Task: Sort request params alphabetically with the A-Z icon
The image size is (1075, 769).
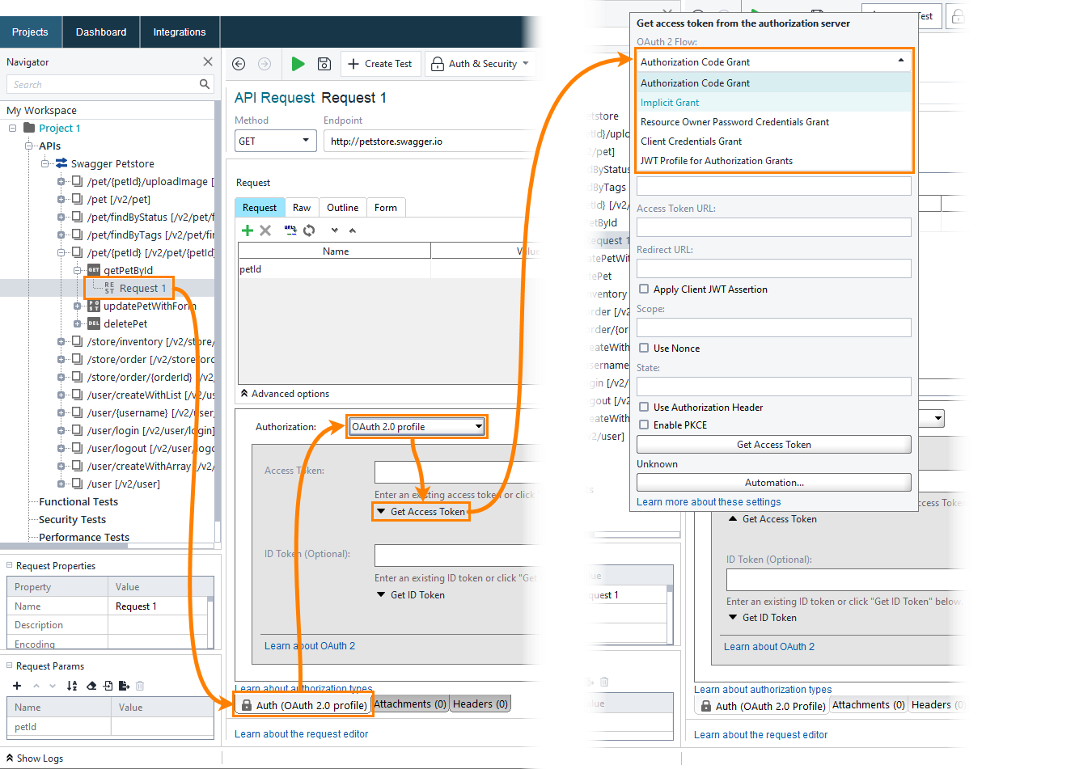Action: click(71, 686)
